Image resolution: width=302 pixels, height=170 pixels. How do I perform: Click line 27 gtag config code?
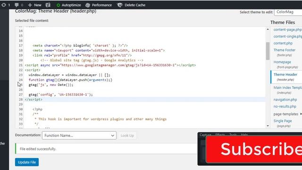[x=61, y=94]
